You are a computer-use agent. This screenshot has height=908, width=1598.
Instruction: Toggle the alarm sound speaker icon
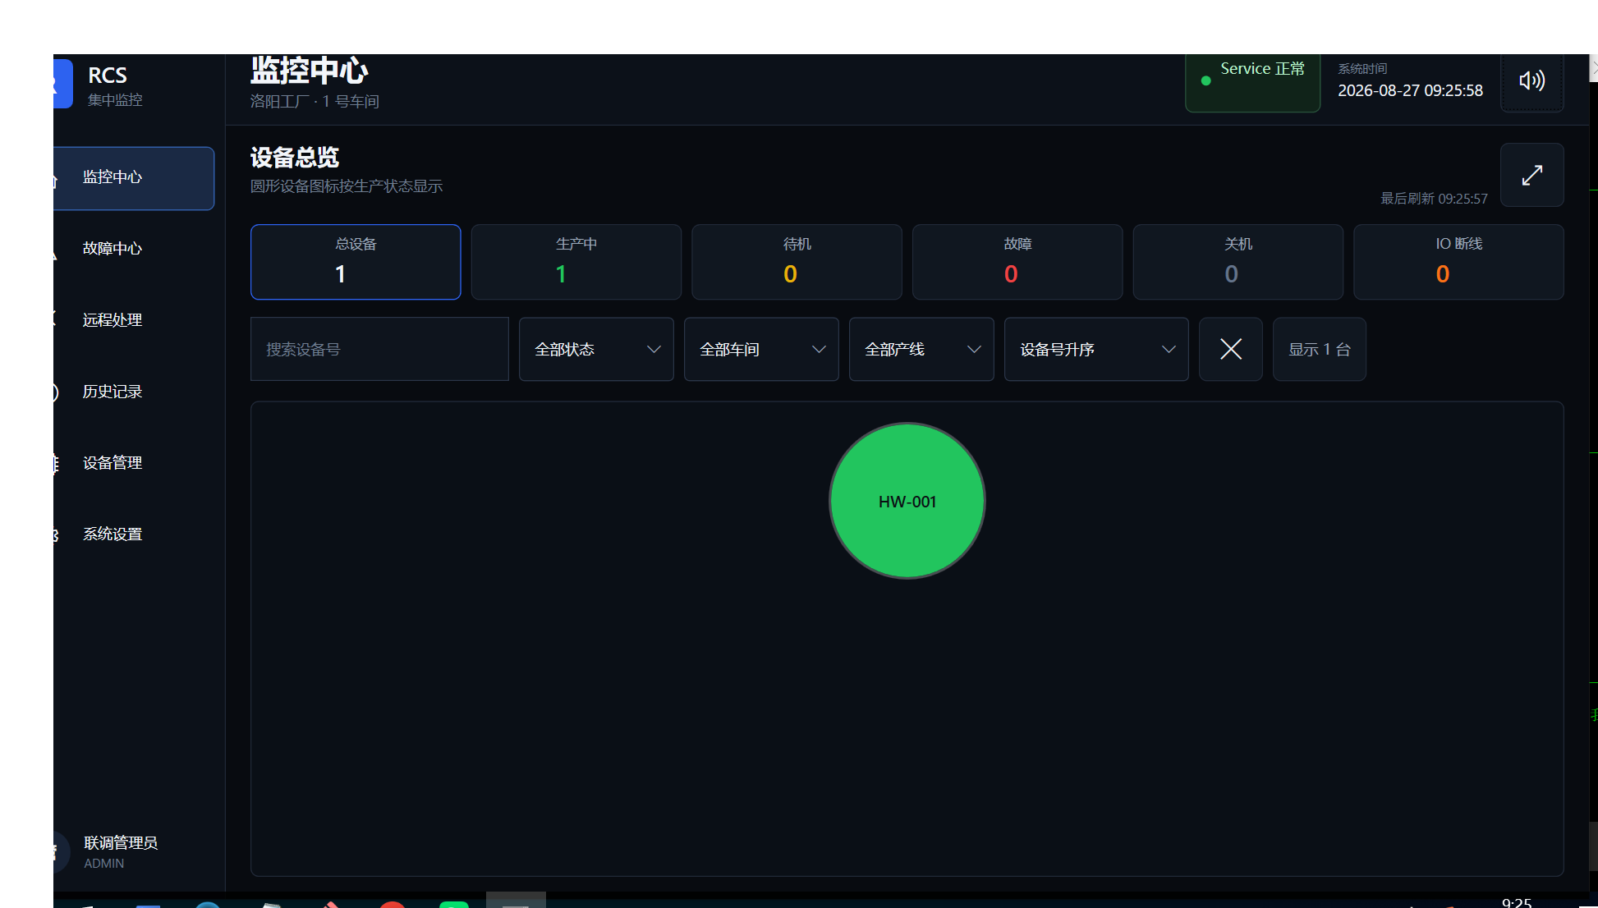coord(1531,81)
